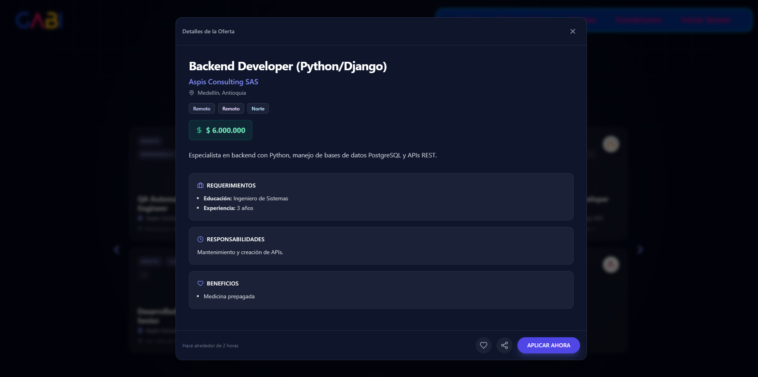Click the location pin icon beside Medellín
The height and width of the screenshot is (377, 758).
tap(192, 93)
